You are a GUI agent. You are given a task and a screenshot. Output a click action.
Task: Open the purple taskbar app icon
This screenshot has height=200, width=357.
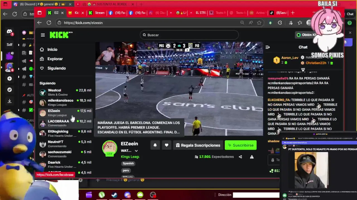[x=89, y=195]
